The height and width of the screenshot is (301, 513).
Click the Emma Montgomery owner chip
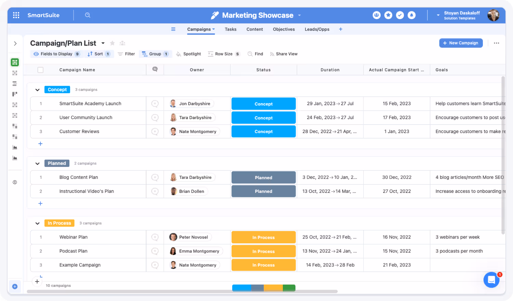(x=196, y=251)
